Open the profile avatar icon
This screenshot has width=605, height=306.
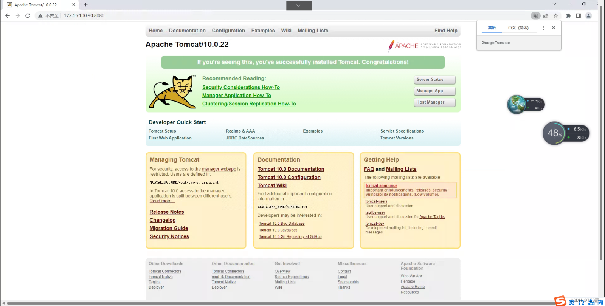[588, 15]
